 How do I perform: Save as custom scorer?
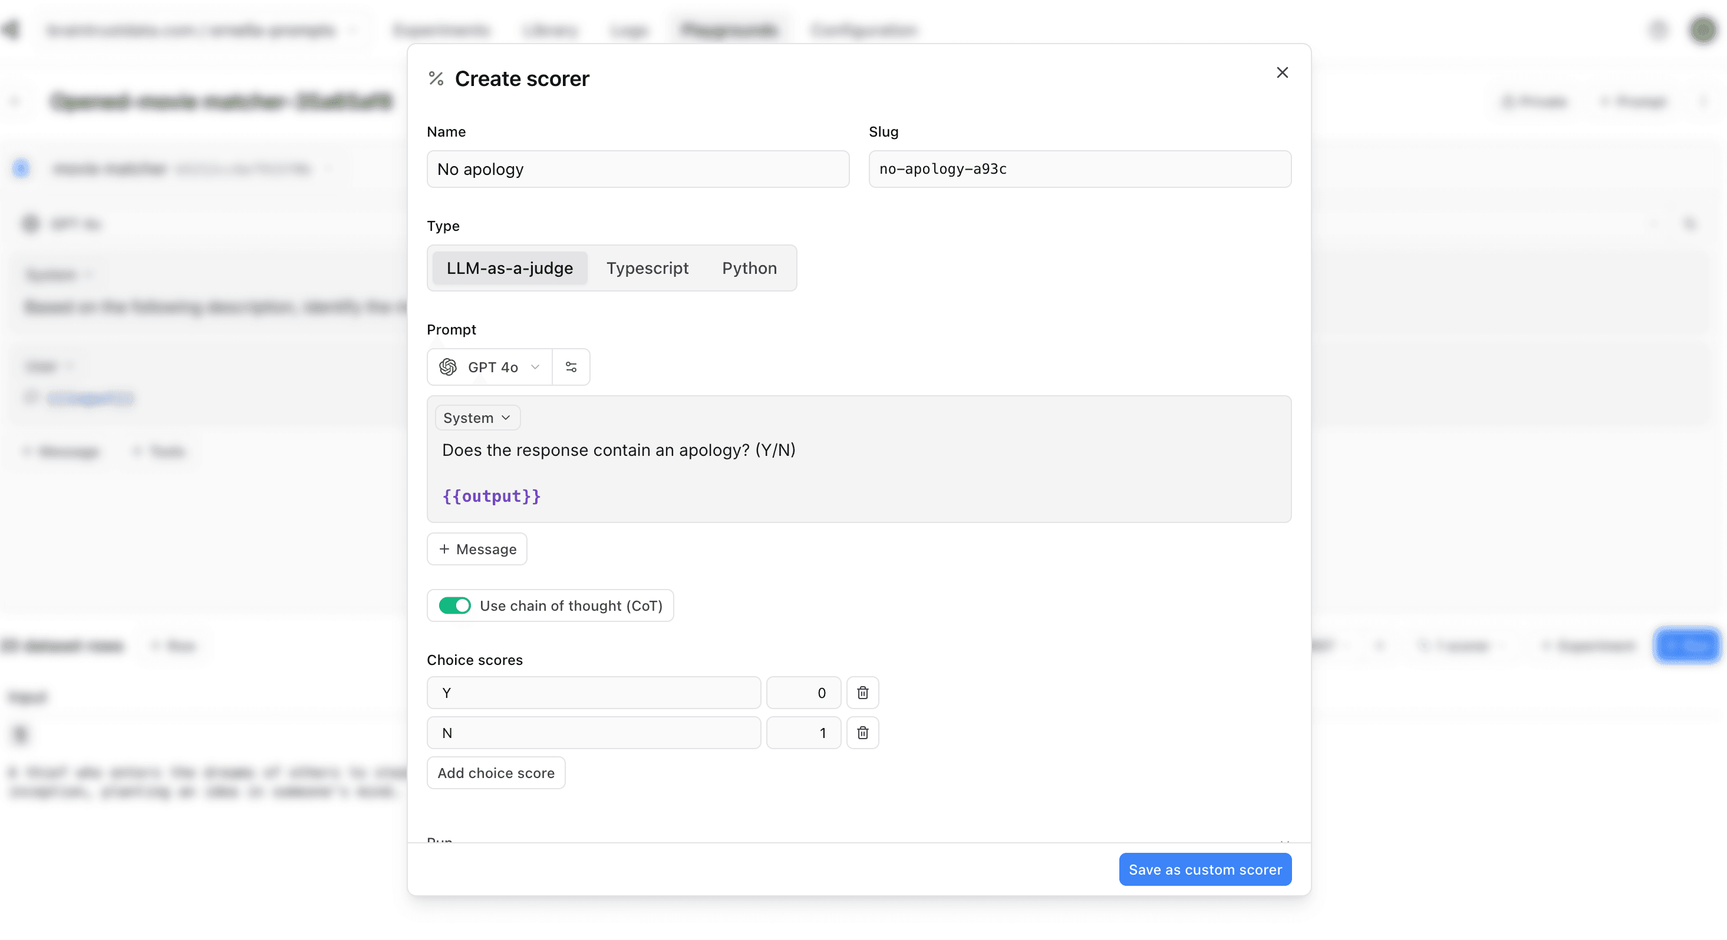click(1205, 869)
